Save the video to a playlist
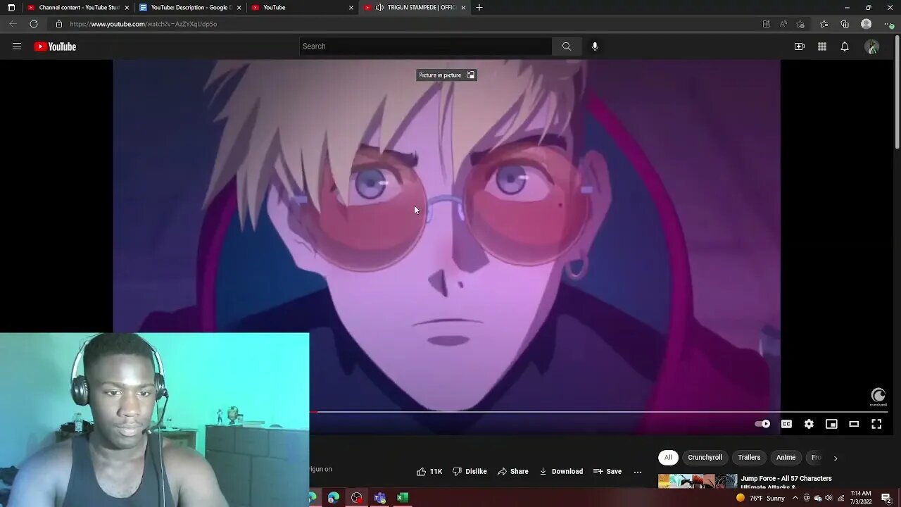901x507 pixels. click(607, 471)
